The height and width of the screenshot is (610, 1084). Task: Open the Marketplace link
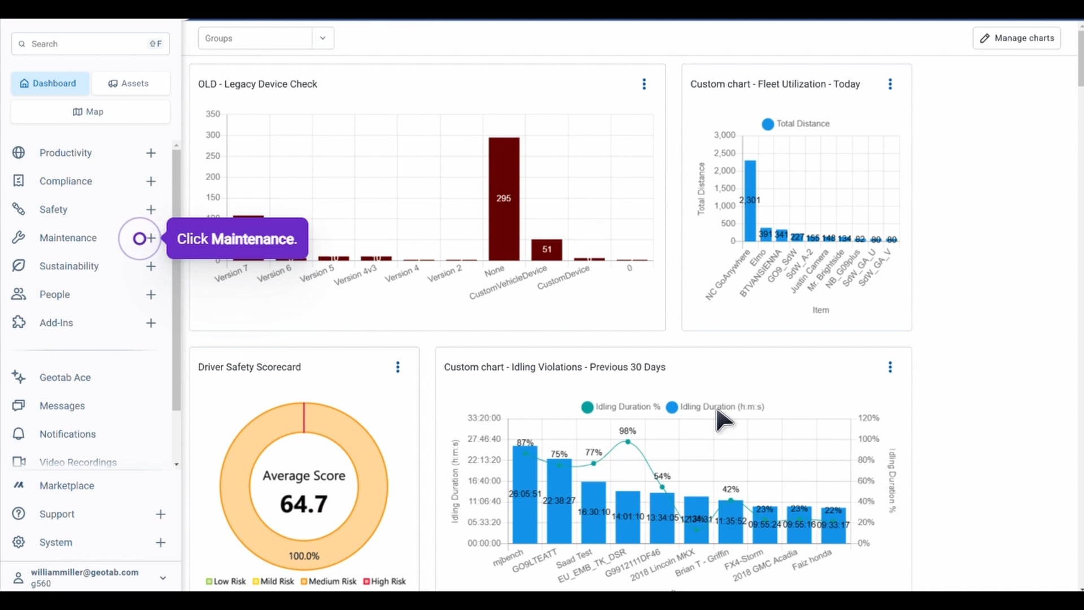[x=67, y=486]
